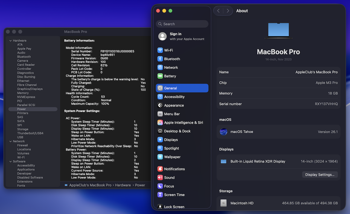Collapse the Software tree section
The image size is (350, 214).
point(11,162)
